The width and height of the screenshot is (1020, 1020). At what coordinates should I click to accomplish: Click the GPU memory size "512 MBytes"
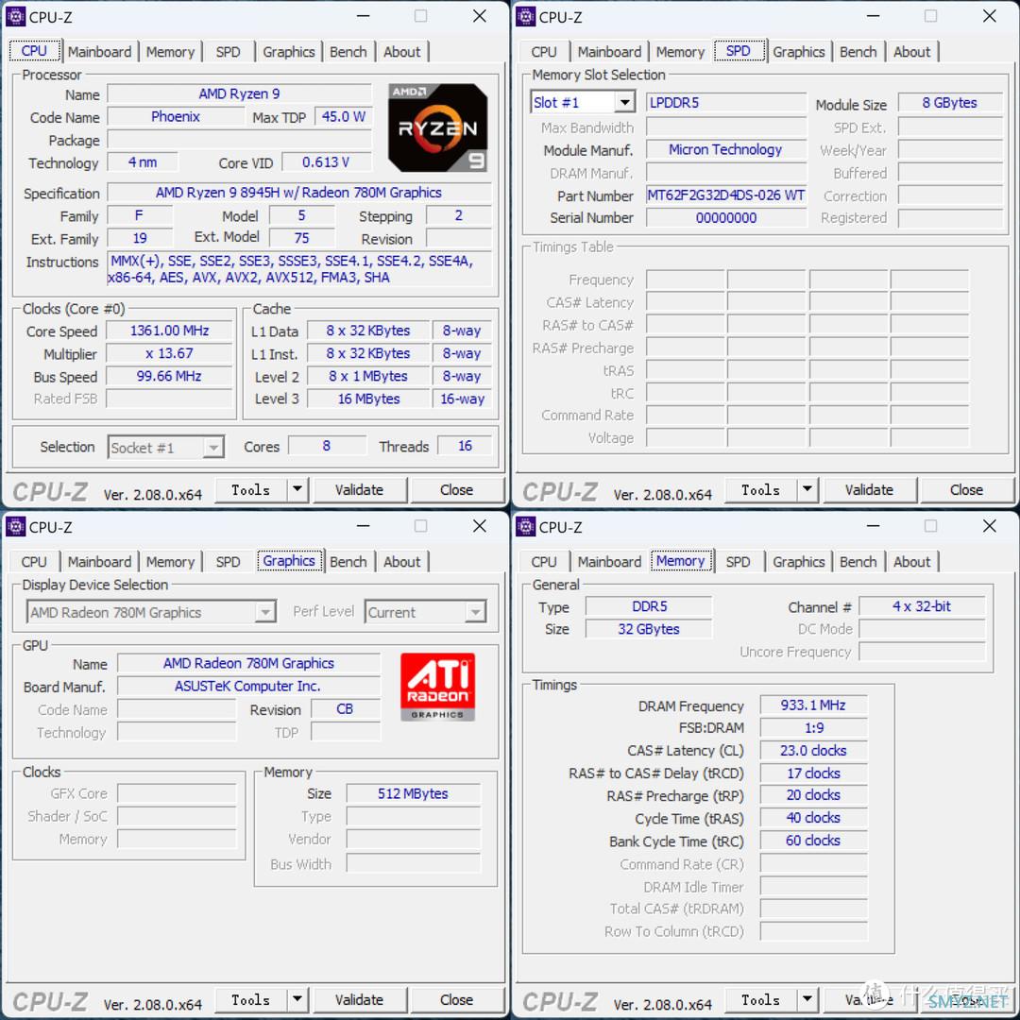[413, 793]
